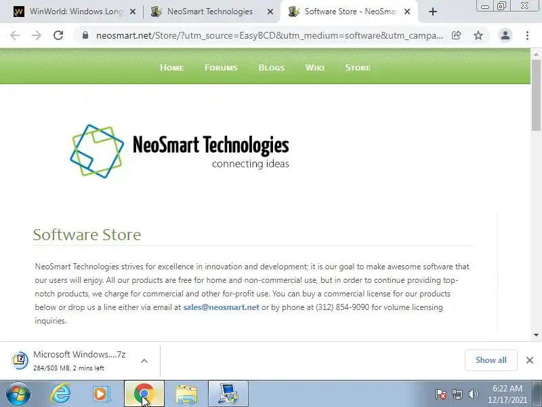Reload the page with the refresh icon
The height and width of the screenshot is (407, 542).
point(58,35)
